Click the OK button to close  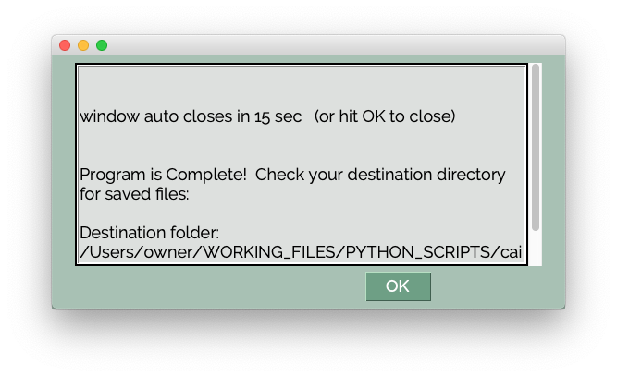click(x=398, y=286)
